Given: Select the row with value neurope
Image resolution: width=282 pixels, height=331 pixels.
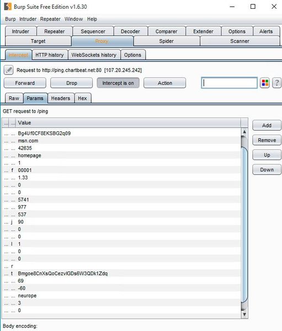Looking at the screenshot, I should tap(121, 296).
